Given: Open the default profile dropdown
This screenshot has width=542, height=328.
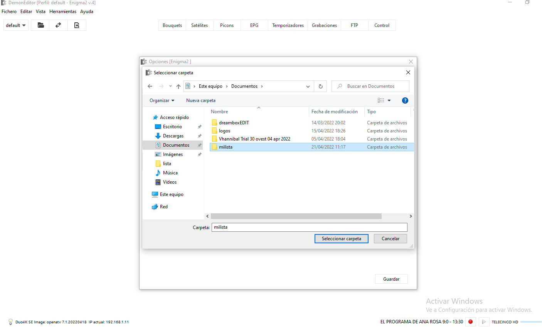Looking at the screenshot, I should tap(16, 25).
